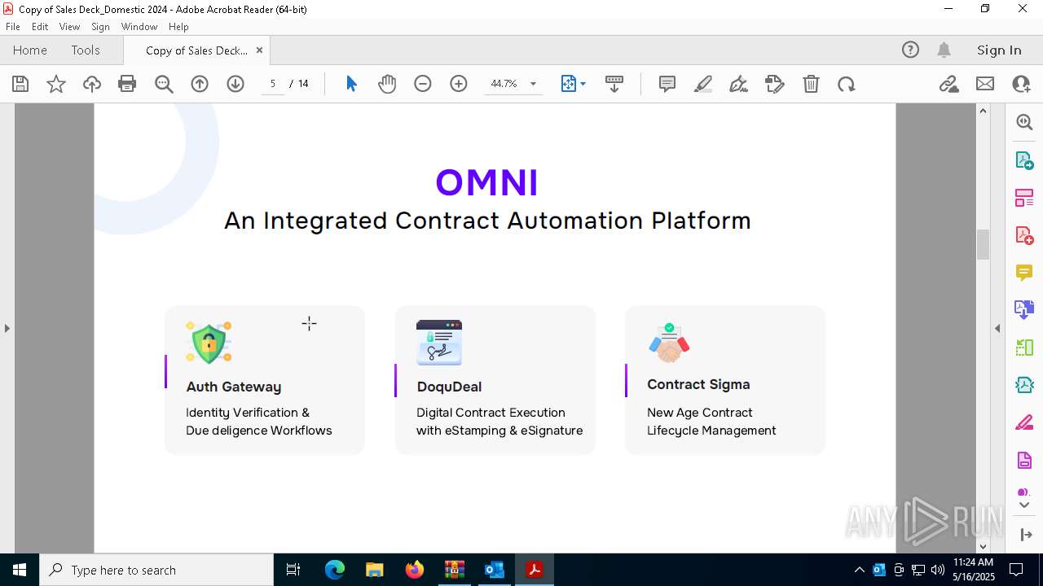Viewport: 1043px width, 586px height.
Task: Click the DoquDeal heading
Action: click(449, 387)
